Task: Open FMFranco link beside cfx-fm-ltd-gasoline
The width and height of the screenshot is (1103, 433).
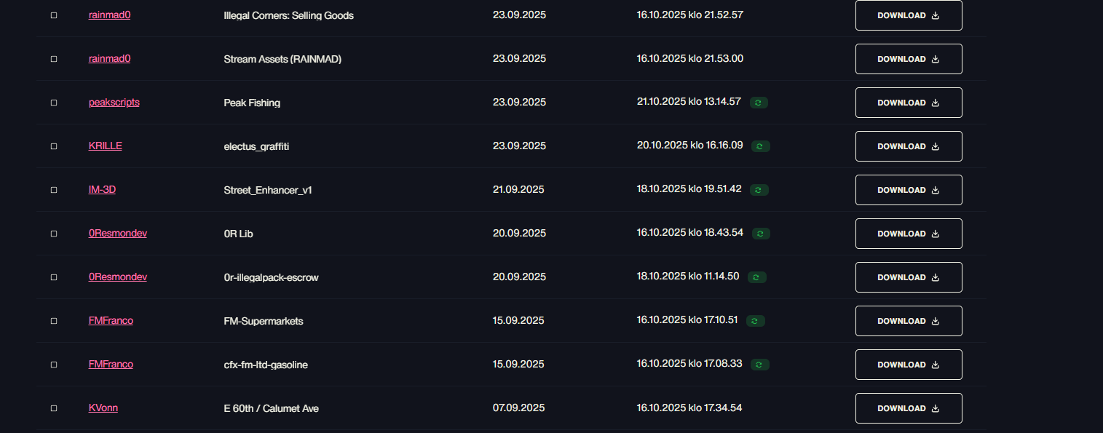Action: click(x=111, y=364)
